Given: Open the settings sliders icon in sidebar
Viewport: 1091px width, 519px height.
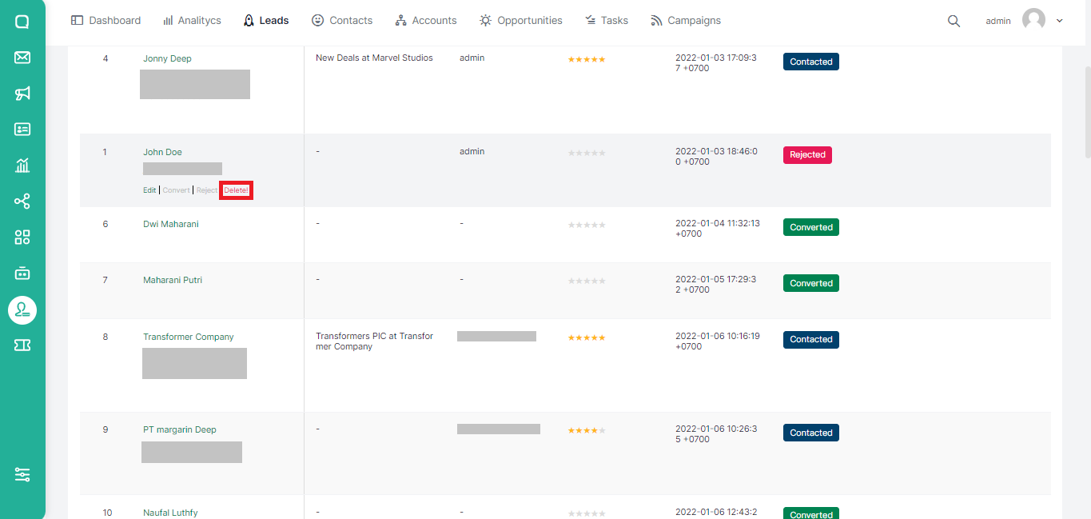Looking at the screenshot, I should 22,475.
